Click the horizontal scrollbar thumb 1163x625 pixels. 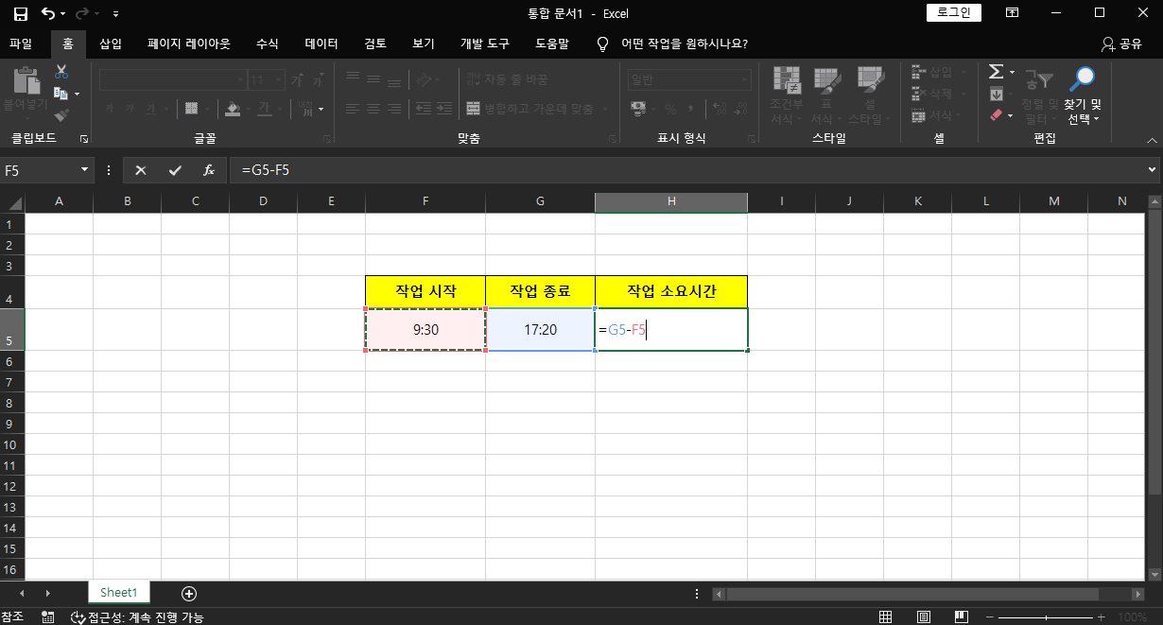pos(912,594)
